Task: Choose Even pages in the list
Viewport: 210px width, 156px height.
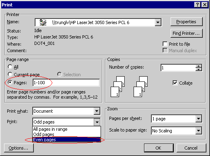Action: pyautogui.click(x=66, y=140)
